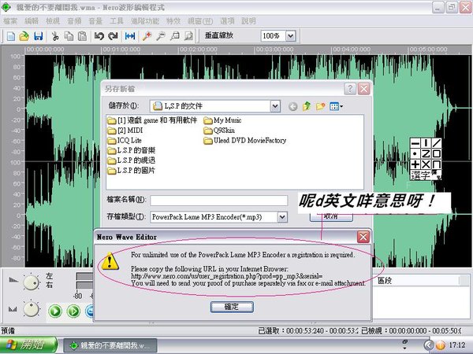Open the My Music folder

(x=222, y=120)
